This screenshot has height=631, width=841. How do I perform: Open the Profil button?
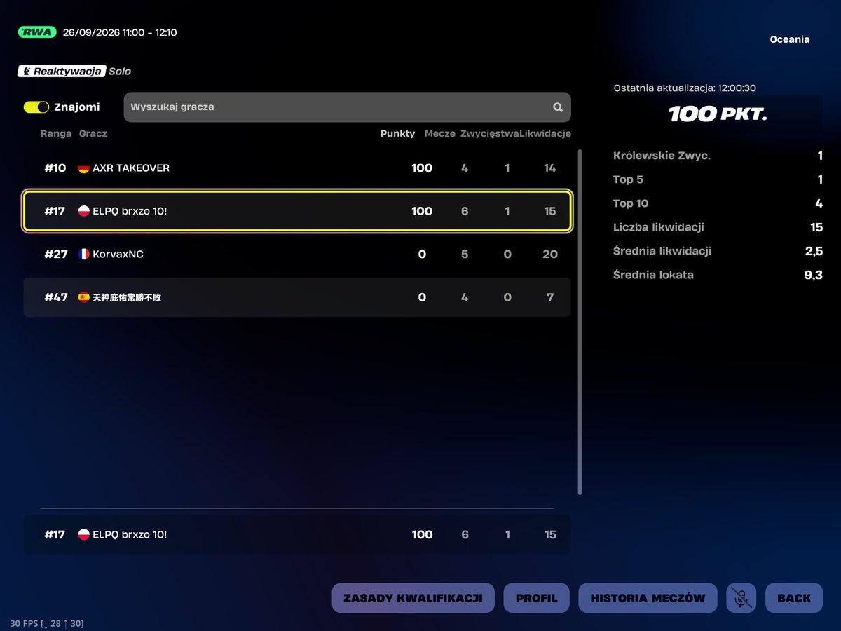[x=537, y=598]
